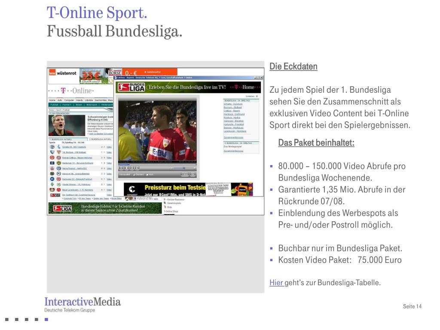The height and width of the screenshot is (330, 440).
Task: Click the Börse ad tile at top
Action: (115, 73)
